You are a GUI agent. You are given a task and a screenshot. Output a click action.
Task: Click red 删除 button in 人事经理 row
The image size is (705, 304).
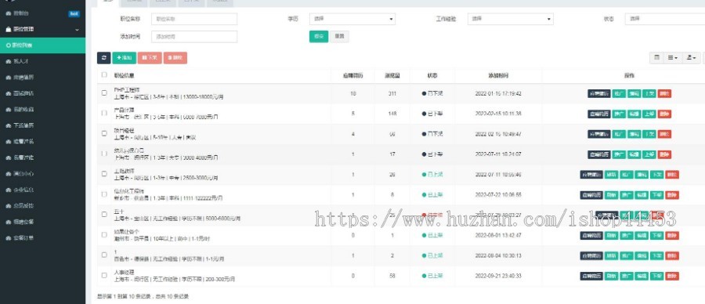[x=672, y=276]
